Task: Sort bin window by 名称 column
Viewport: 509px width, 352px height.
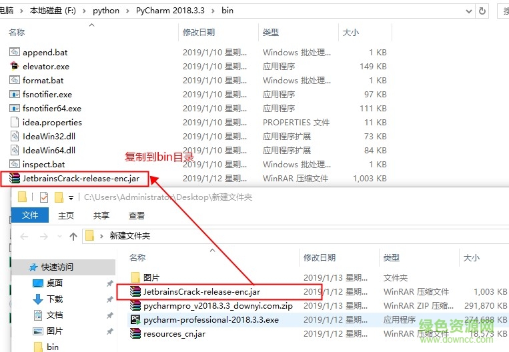Action: click(17, 32)
